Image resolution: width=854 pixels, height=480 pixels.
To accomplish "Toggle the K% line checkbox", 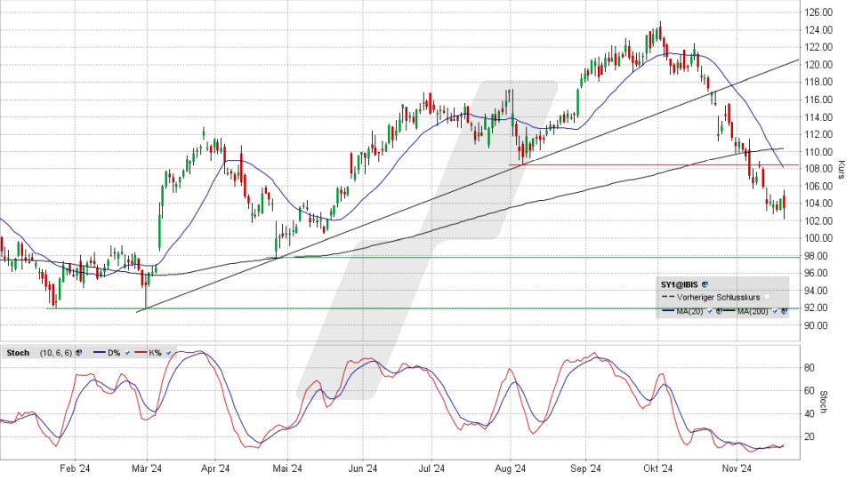I will (x=168, y=353).
